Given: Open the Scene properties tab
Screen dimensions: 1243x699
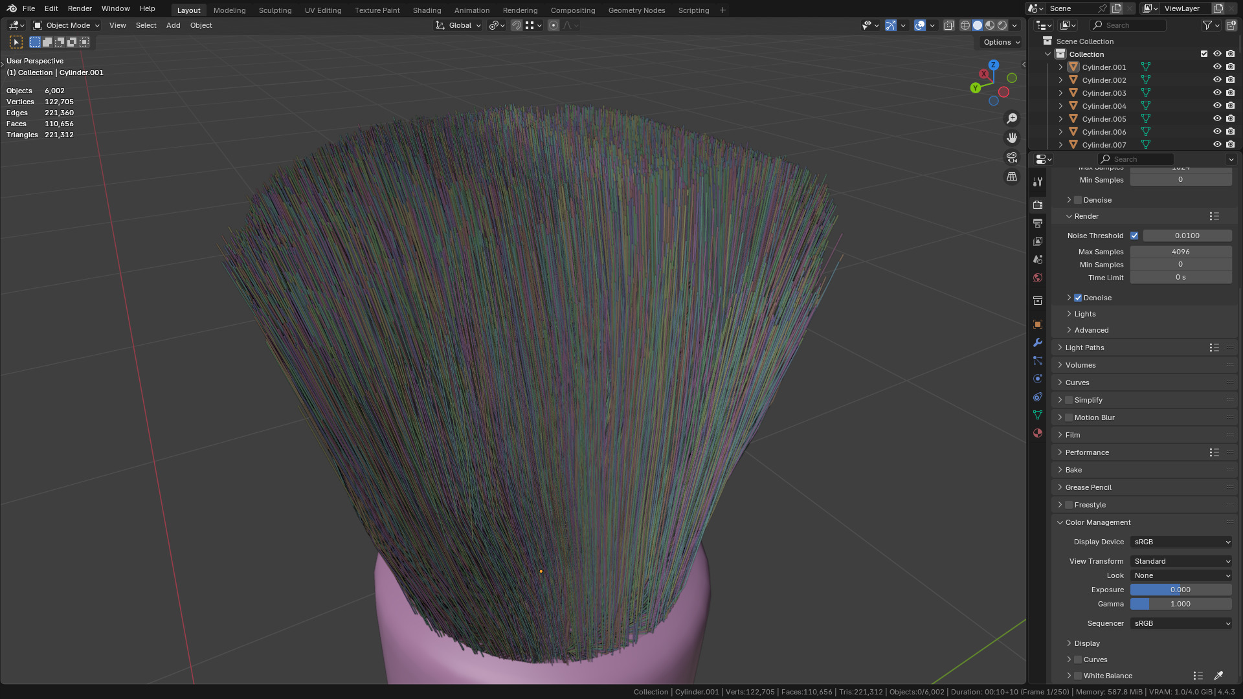Looking at the screenshot, I should click(x=1038, y=259).
